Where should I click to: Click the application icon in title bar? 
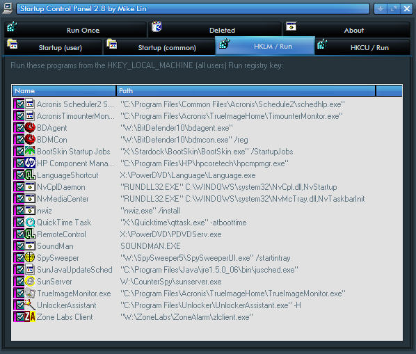(x=8, y=8)
